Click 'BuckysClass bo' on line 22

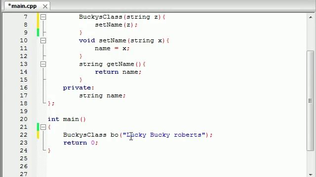(x=91, y=135)
